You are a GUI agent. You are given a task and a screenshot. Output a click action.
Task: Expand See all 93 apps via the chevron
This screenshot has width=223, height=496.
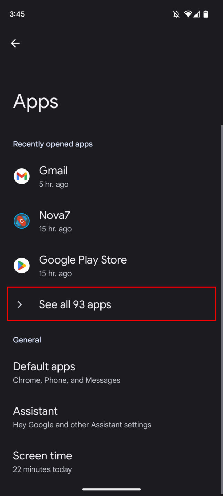click(20, 304)
